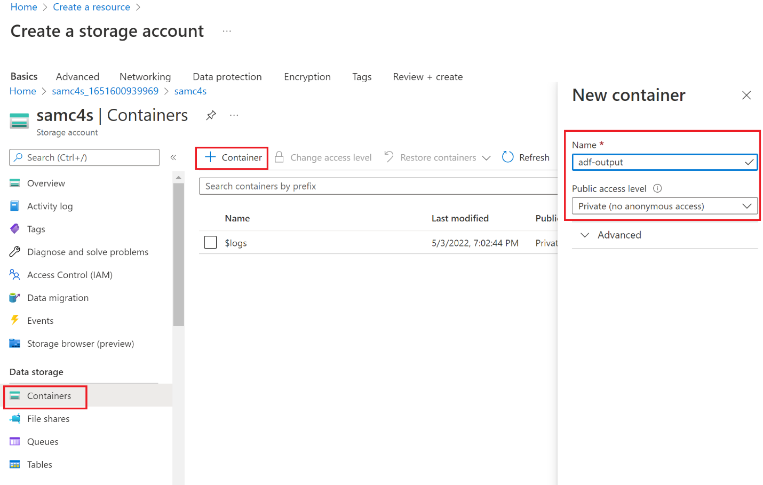Click the Storage account subtitle text
The width and height of the screenshot is (763, 485).
[67, 132]
